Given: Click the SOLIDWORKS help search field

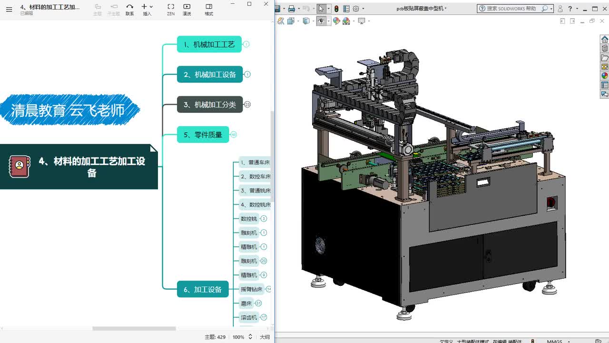Looking at the screenshot, I should [x=512, y=9].
